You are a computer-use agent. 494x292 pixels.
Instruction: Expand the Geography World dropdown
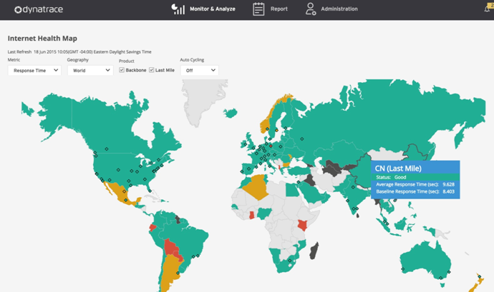90,71
